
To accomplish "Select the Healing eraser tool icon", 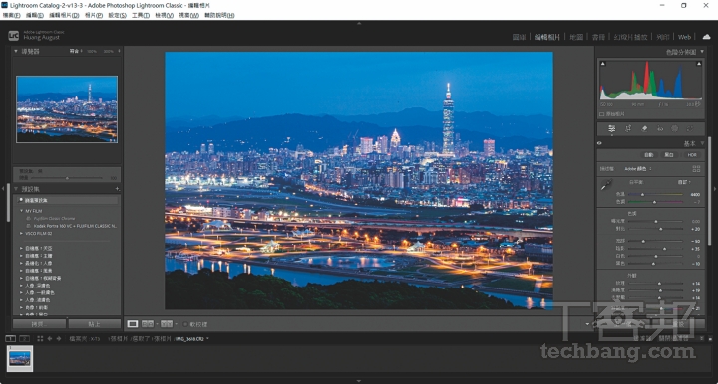I will tap(644, 129).
